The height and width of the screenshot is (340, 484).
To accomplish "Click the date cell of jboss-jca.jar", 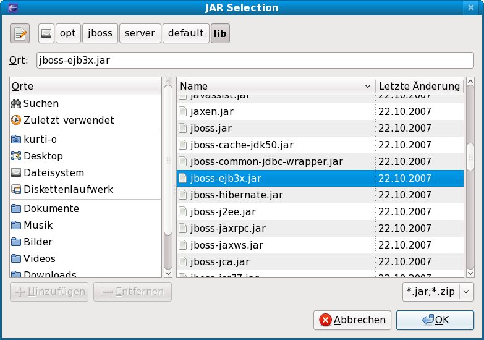I will coord(420,261).
